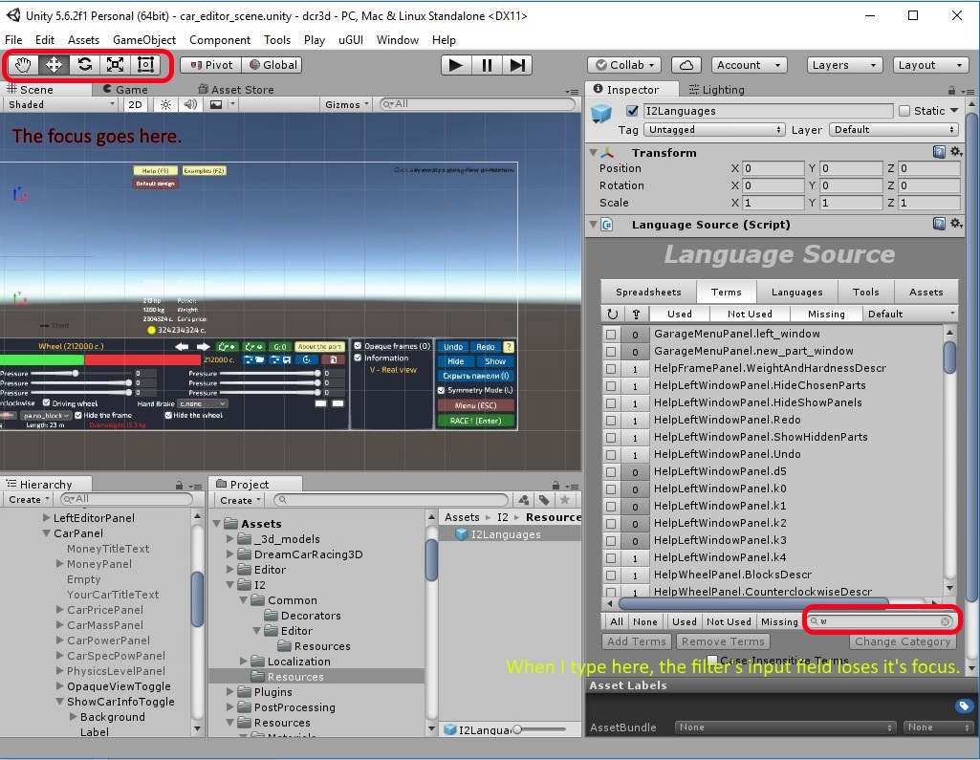Open the Layout dropdown
Image resolution: width=980 pixels, height=760 pixels.
(x=930, y=65)
